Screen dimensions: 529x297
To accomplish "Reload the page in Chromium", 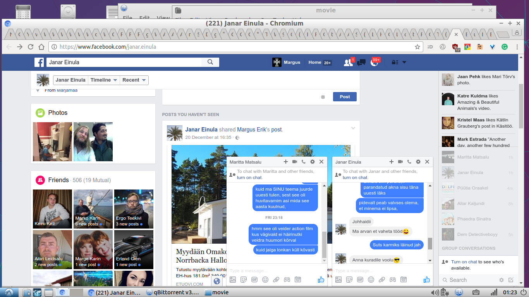I will (x=31, y=47).
